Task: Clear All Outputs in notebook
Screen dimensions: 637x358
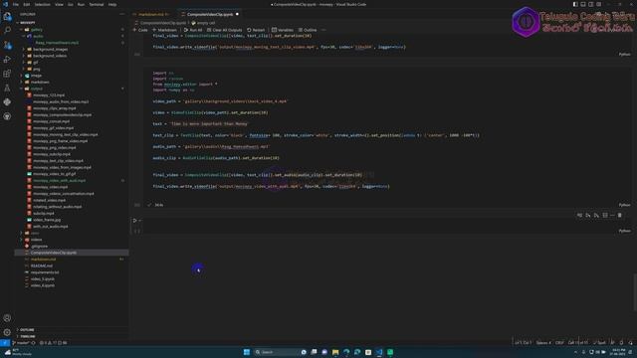Action: pyautogui.click(x=224, y=30)
